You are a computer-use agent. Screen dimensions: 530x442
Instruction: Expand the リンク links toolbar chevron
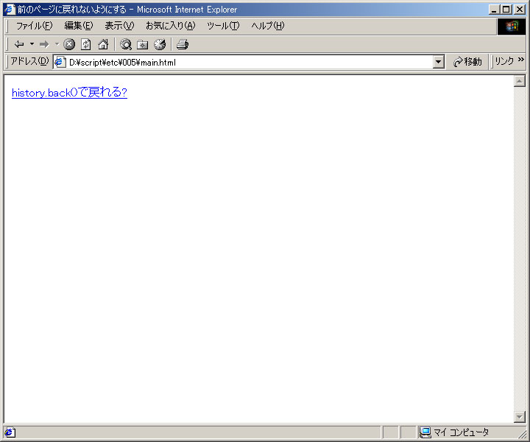[521, 60]
